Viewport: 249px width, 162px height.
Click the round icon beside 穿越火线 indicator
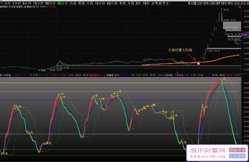point(25,7)
